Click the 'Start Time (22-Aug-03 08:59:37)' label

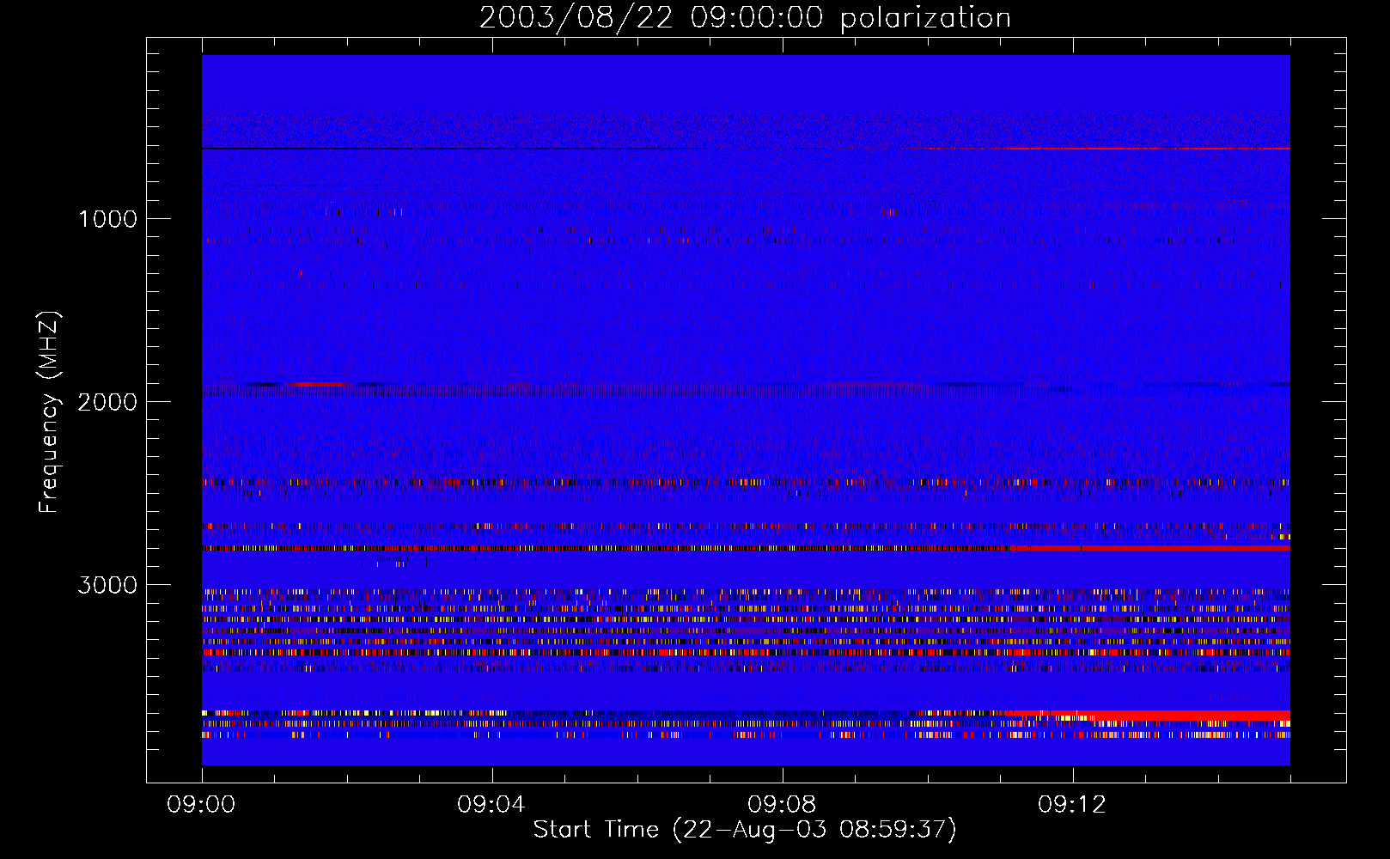(745, 830)
